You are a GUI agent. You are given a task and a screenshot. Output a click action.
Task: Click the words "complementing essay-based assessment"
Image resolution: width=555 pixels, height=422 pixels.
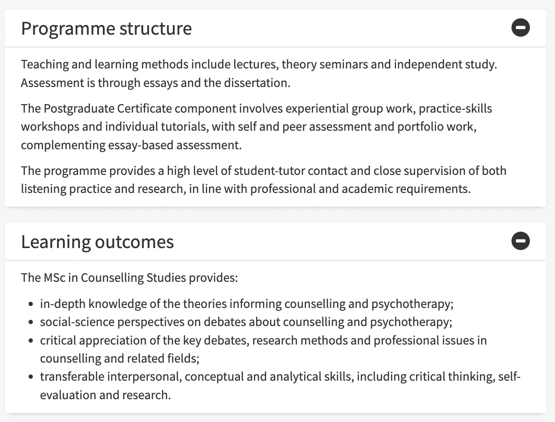coord(131,145)
